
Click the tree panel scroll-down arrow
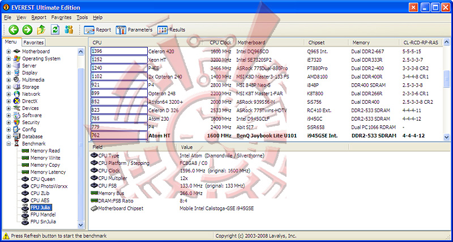coord(80,224)
